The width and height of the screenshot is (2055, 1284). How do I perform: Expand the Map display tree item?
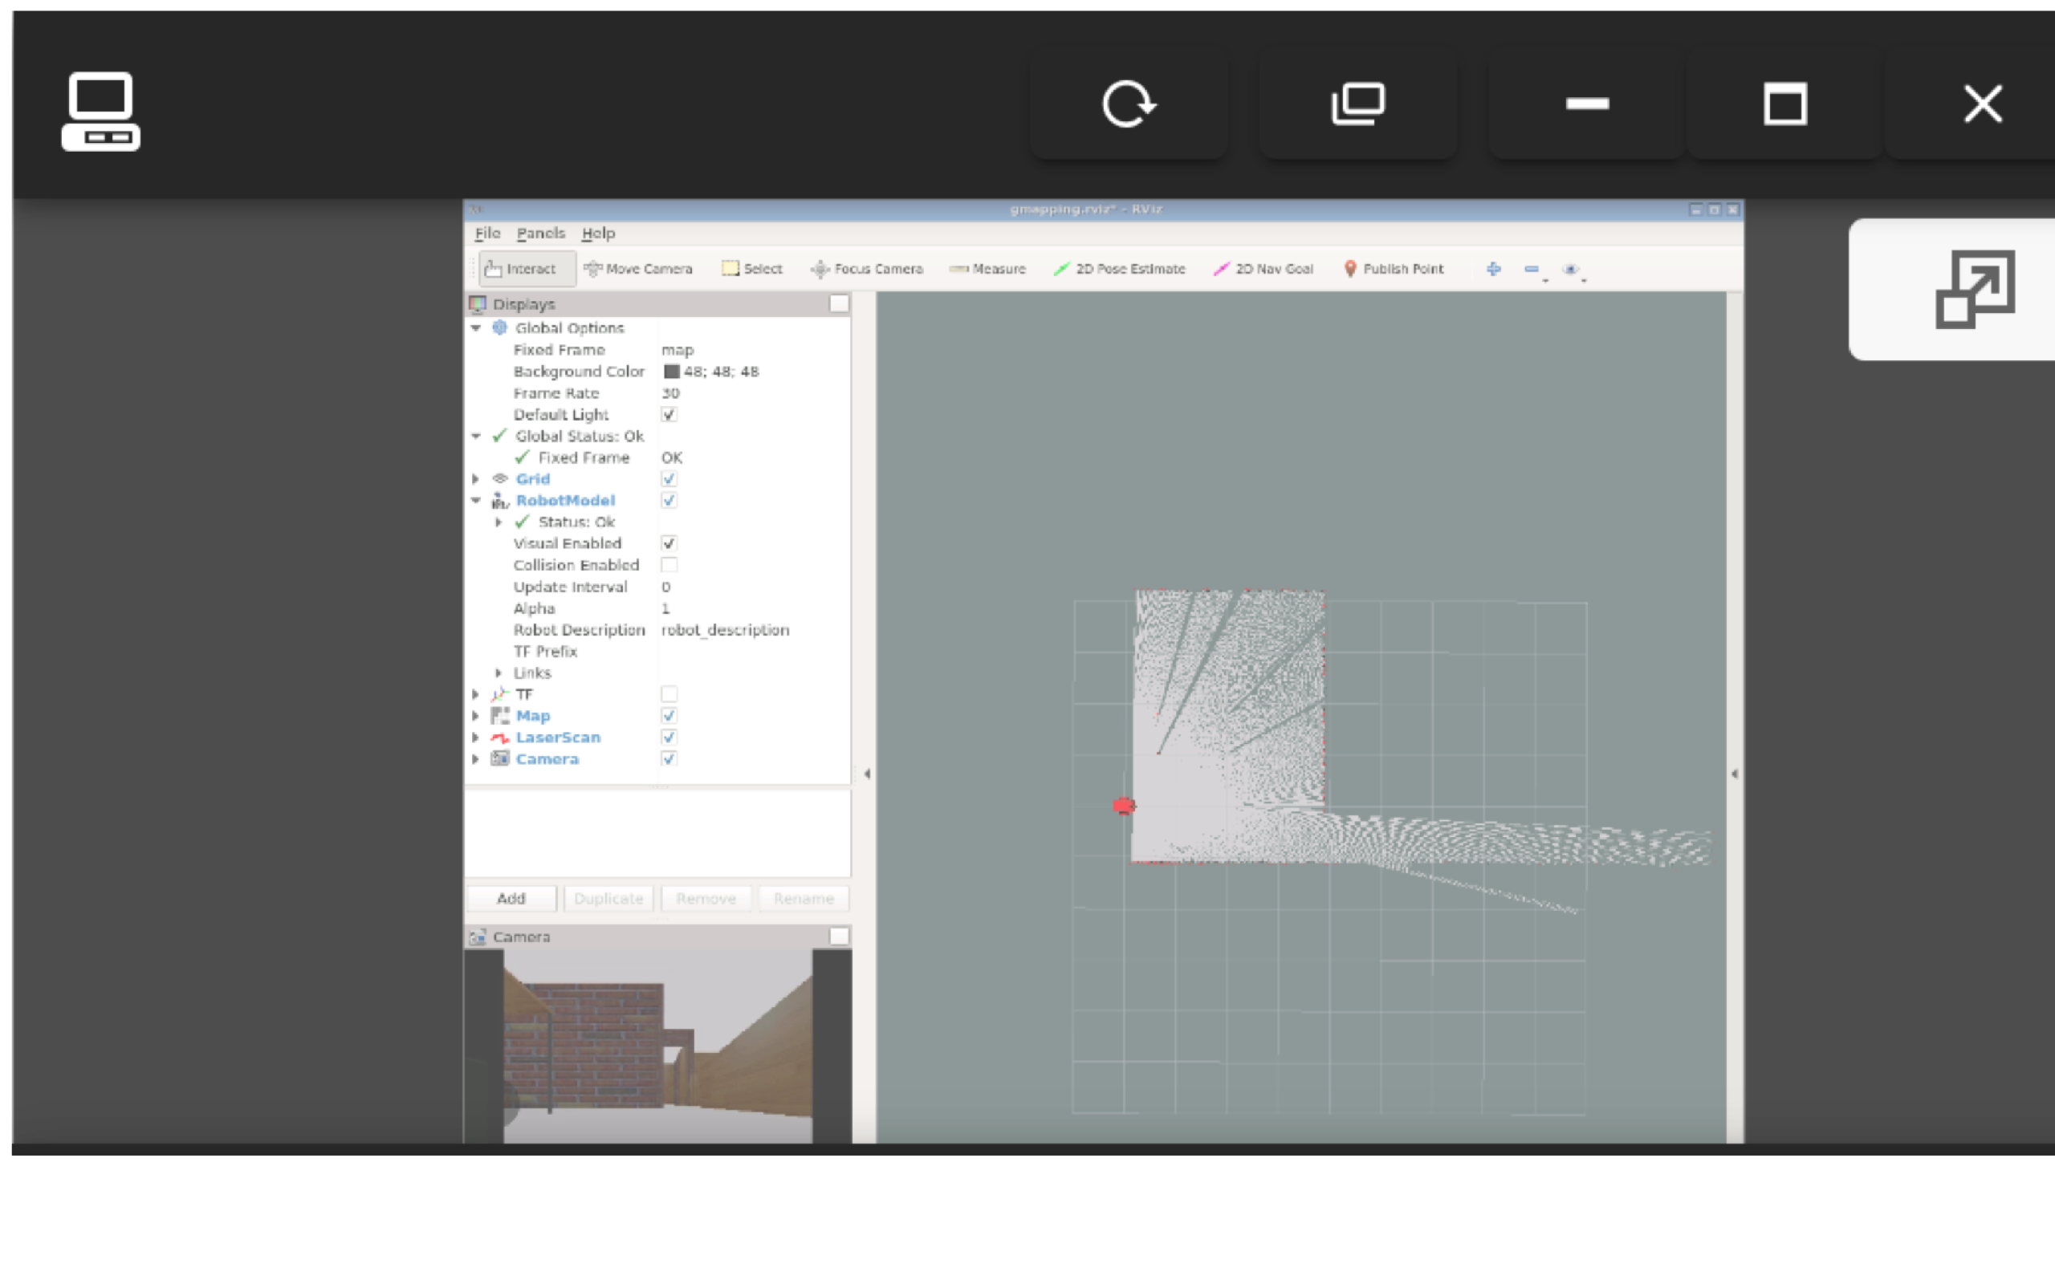(475, 717)
